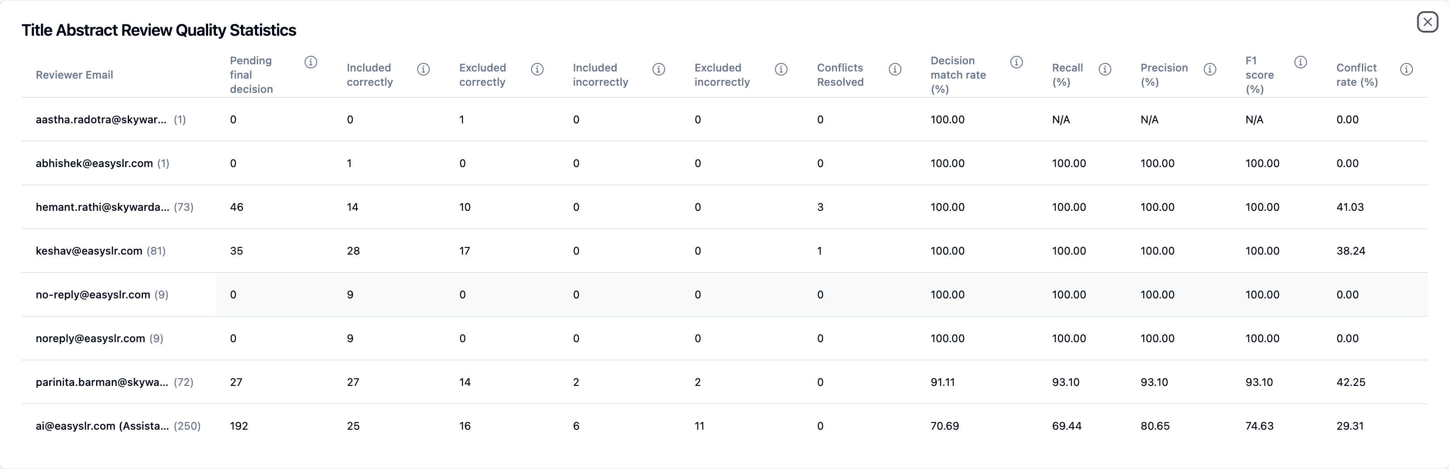Click the (73) count beside hemant.rathi
This screenshot has height=469, width=1449.
point(184,207)
